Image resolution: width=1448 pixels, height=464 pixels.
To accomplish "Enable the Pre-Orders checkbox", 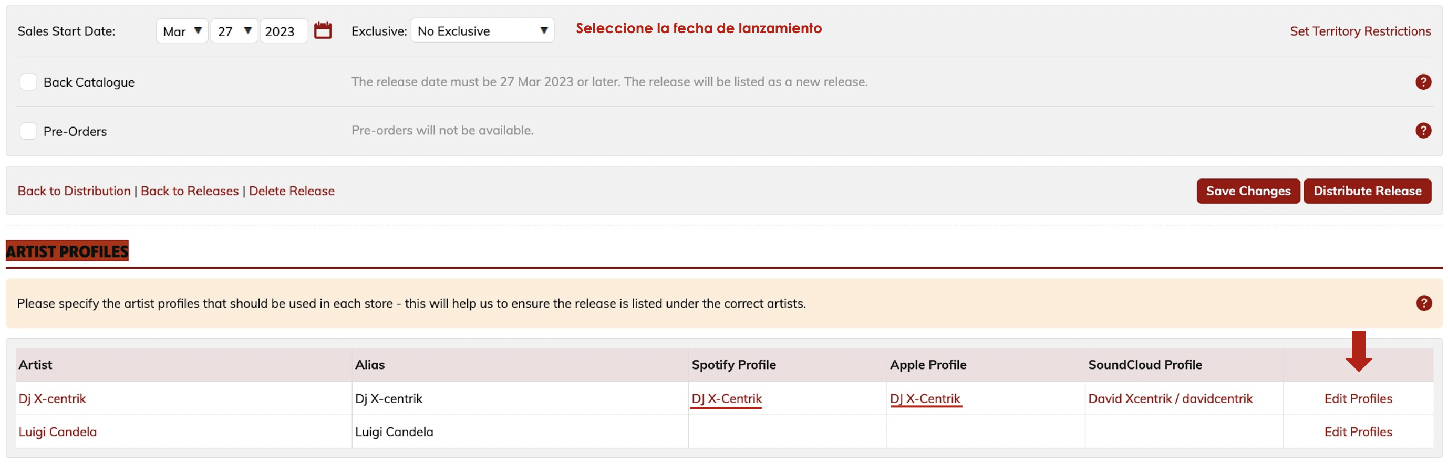I will (28, 131).
